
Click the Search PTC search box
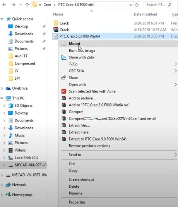click(159, 5)
